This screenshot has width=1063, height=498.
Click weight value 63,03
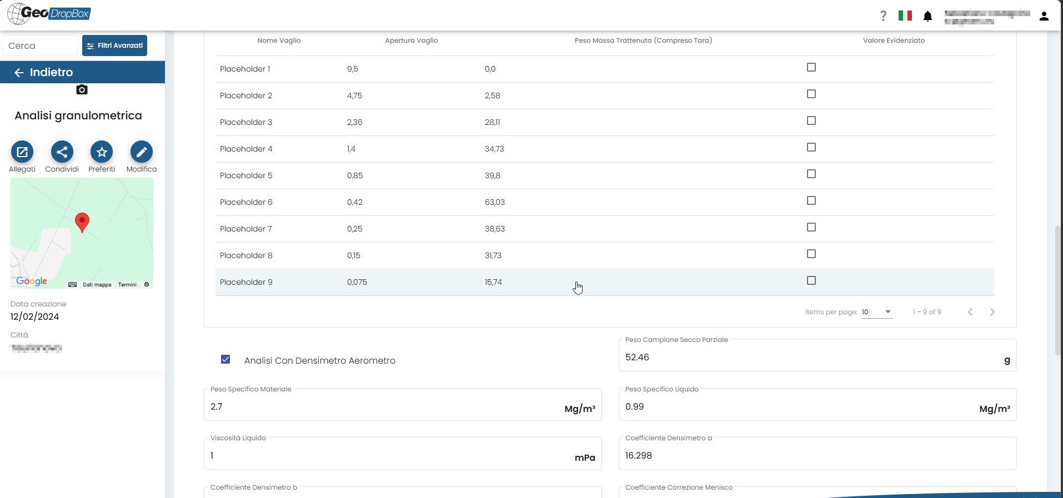pyautogui.click(x=495, y=202)
